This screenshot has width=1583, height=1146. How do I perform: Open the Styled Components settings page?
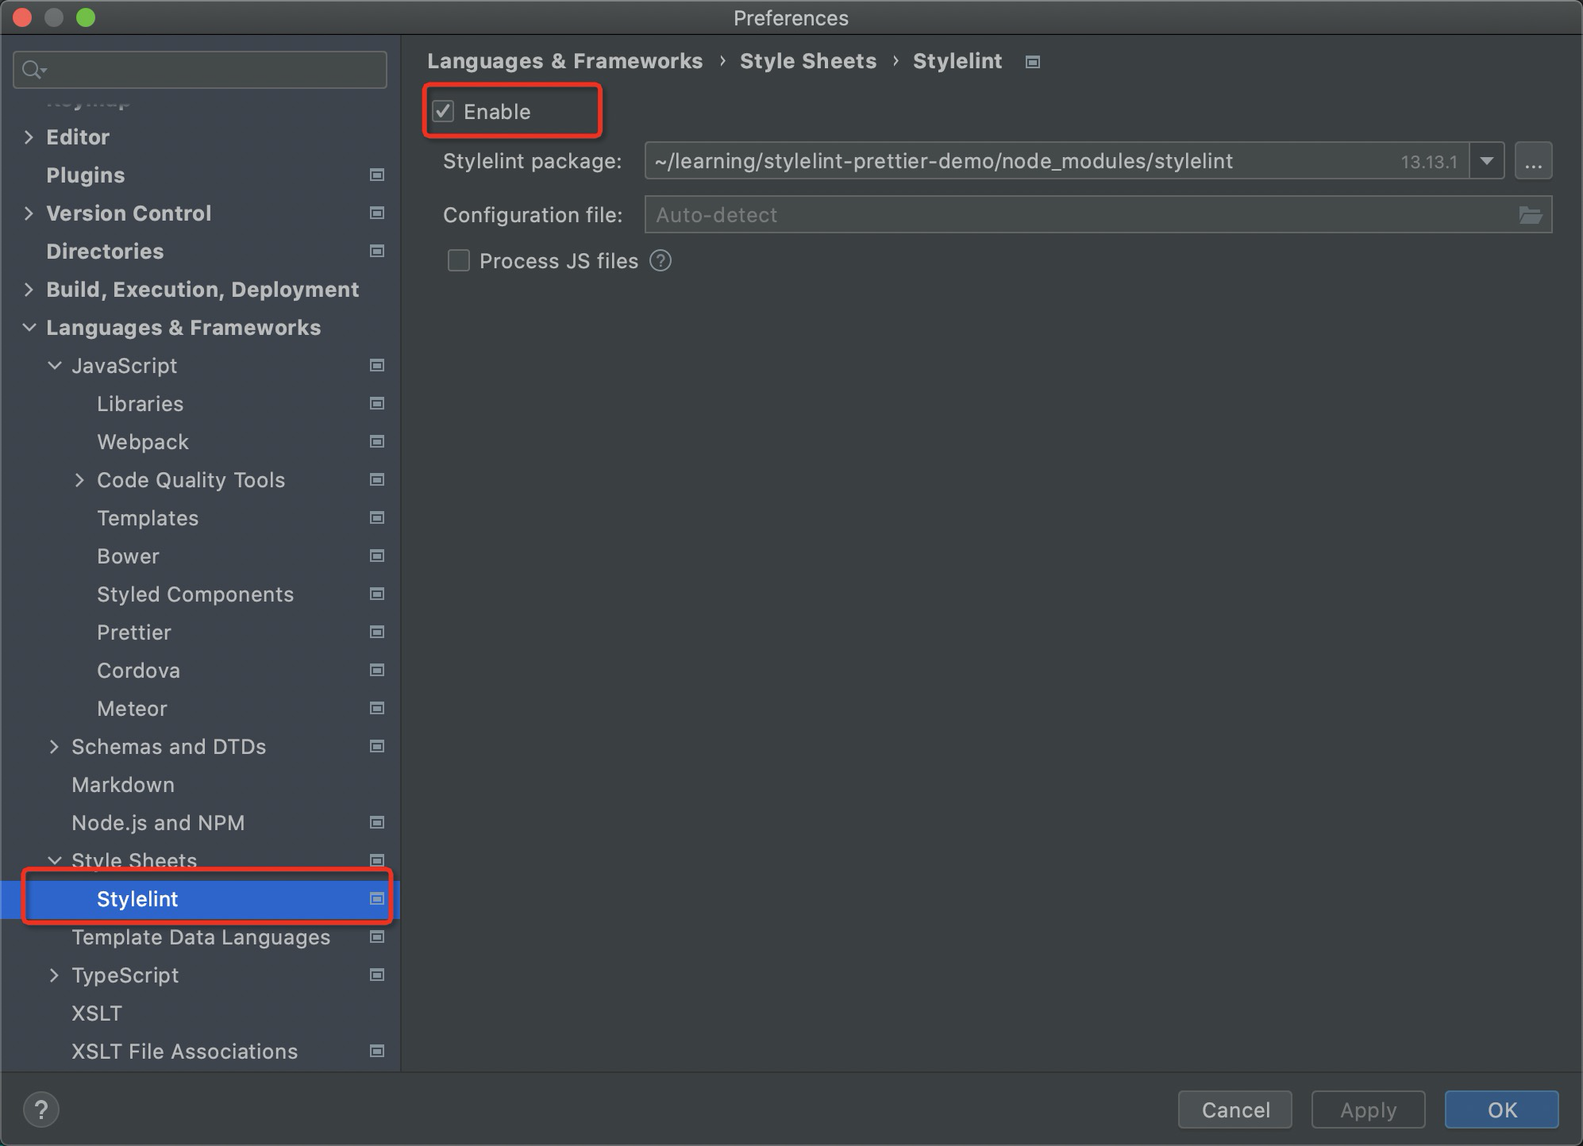tap(195, 594)
